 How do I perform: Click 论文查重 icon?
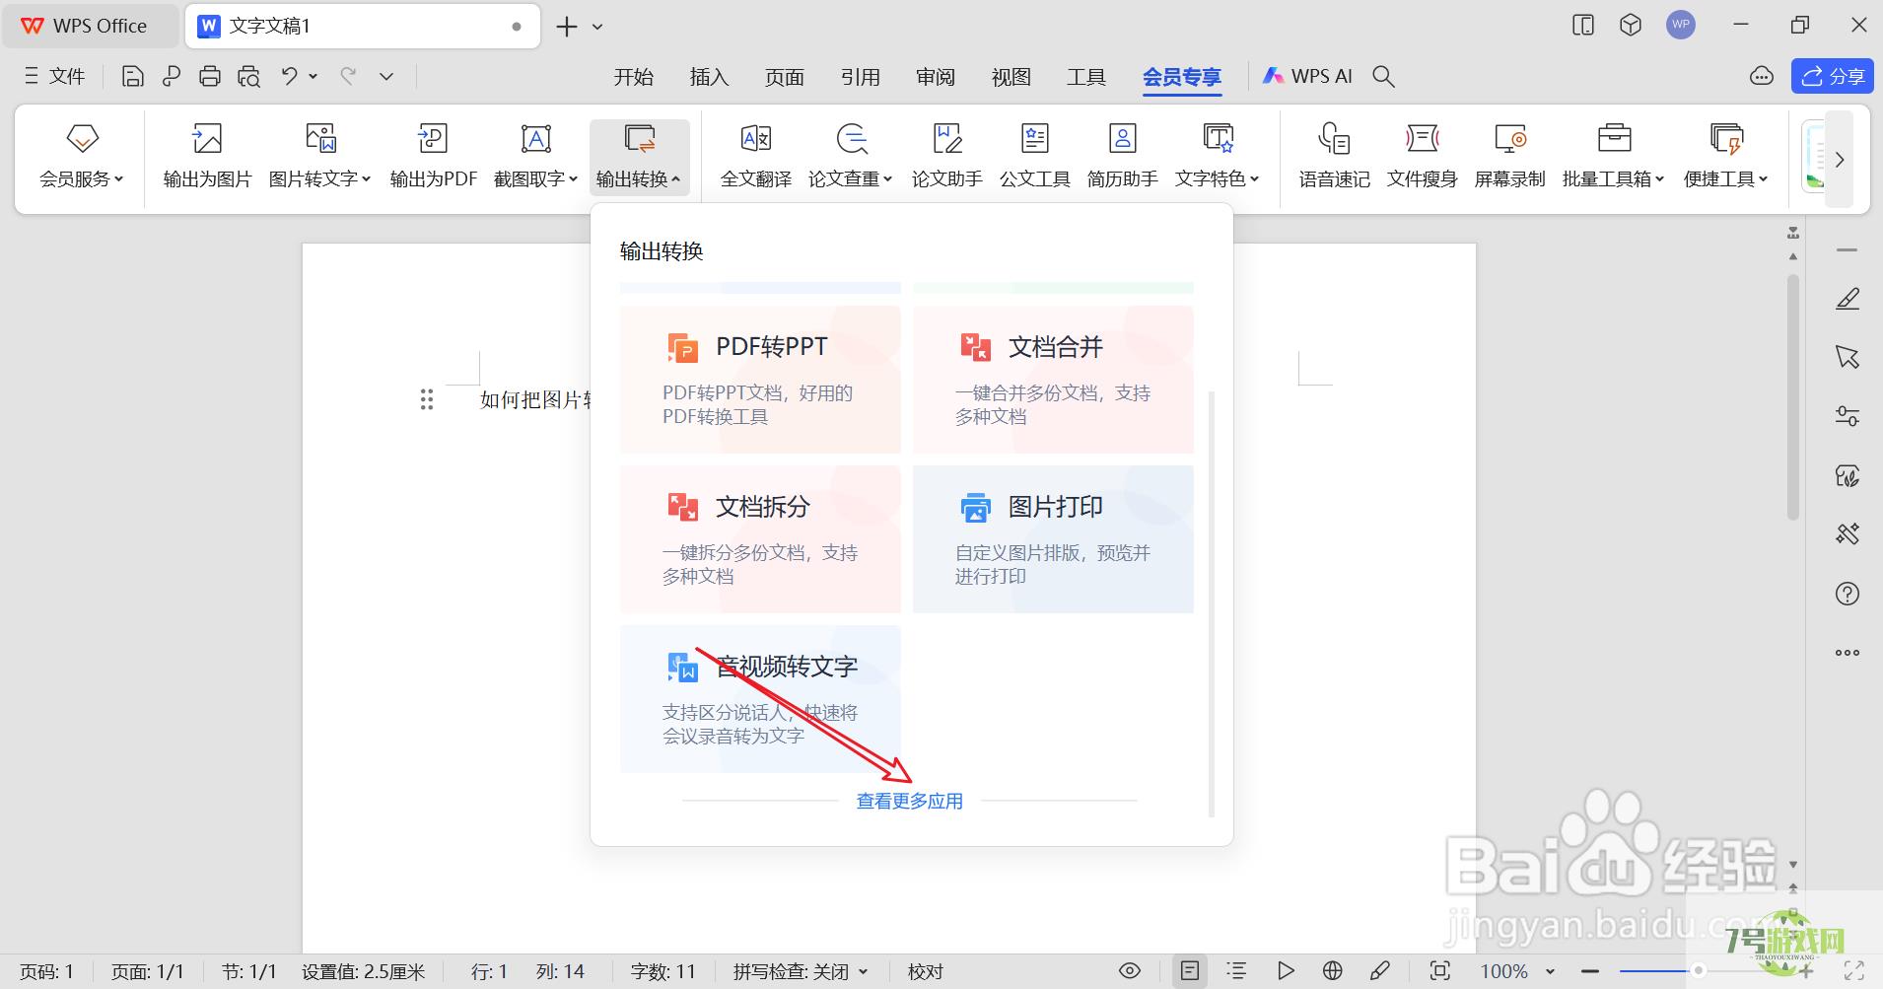click(852, 138)
